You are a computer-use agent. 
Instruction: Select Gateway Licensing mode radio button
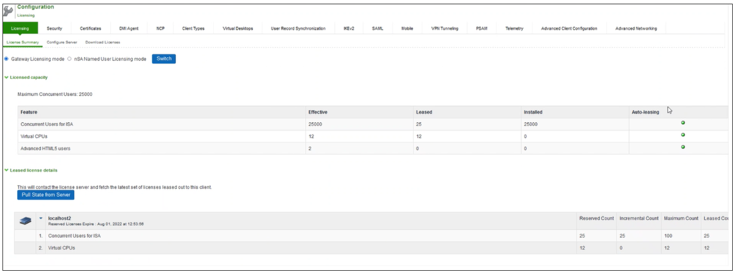tap(7, 59)
